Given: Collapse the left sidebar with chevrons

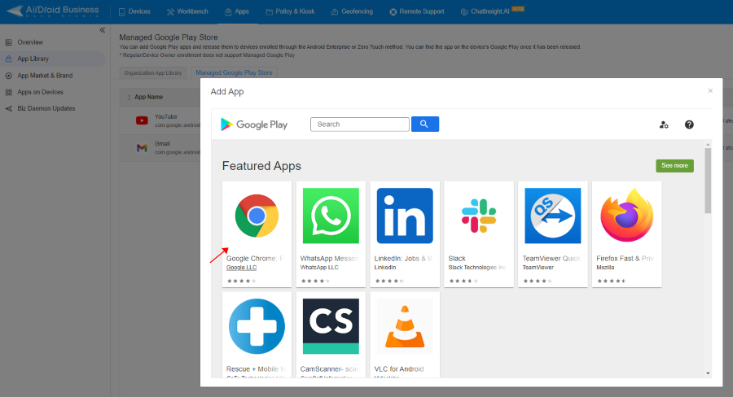Looking at the screenshot, I should pyautogui.click(x=103, y=30).
